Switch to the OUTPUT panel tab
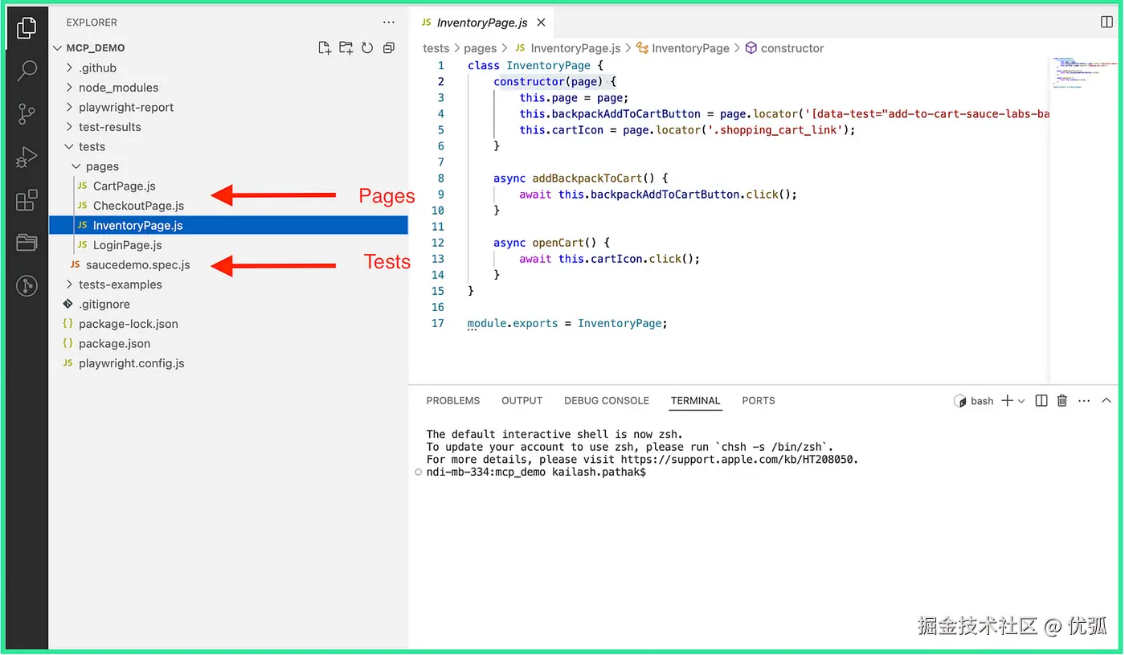Viewport: 1125px width, 655px height. point(522,400)
